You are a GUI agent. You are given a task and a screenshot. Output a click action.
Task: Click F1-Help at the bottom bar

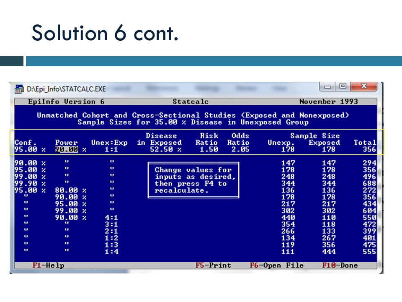[x=48, y=265]
